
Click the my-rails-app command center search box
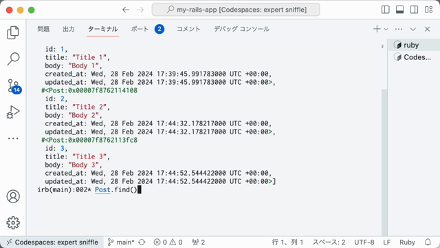[236, 10]
